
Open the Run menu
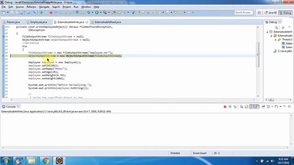pyautogui.click(x=76, y=7)
